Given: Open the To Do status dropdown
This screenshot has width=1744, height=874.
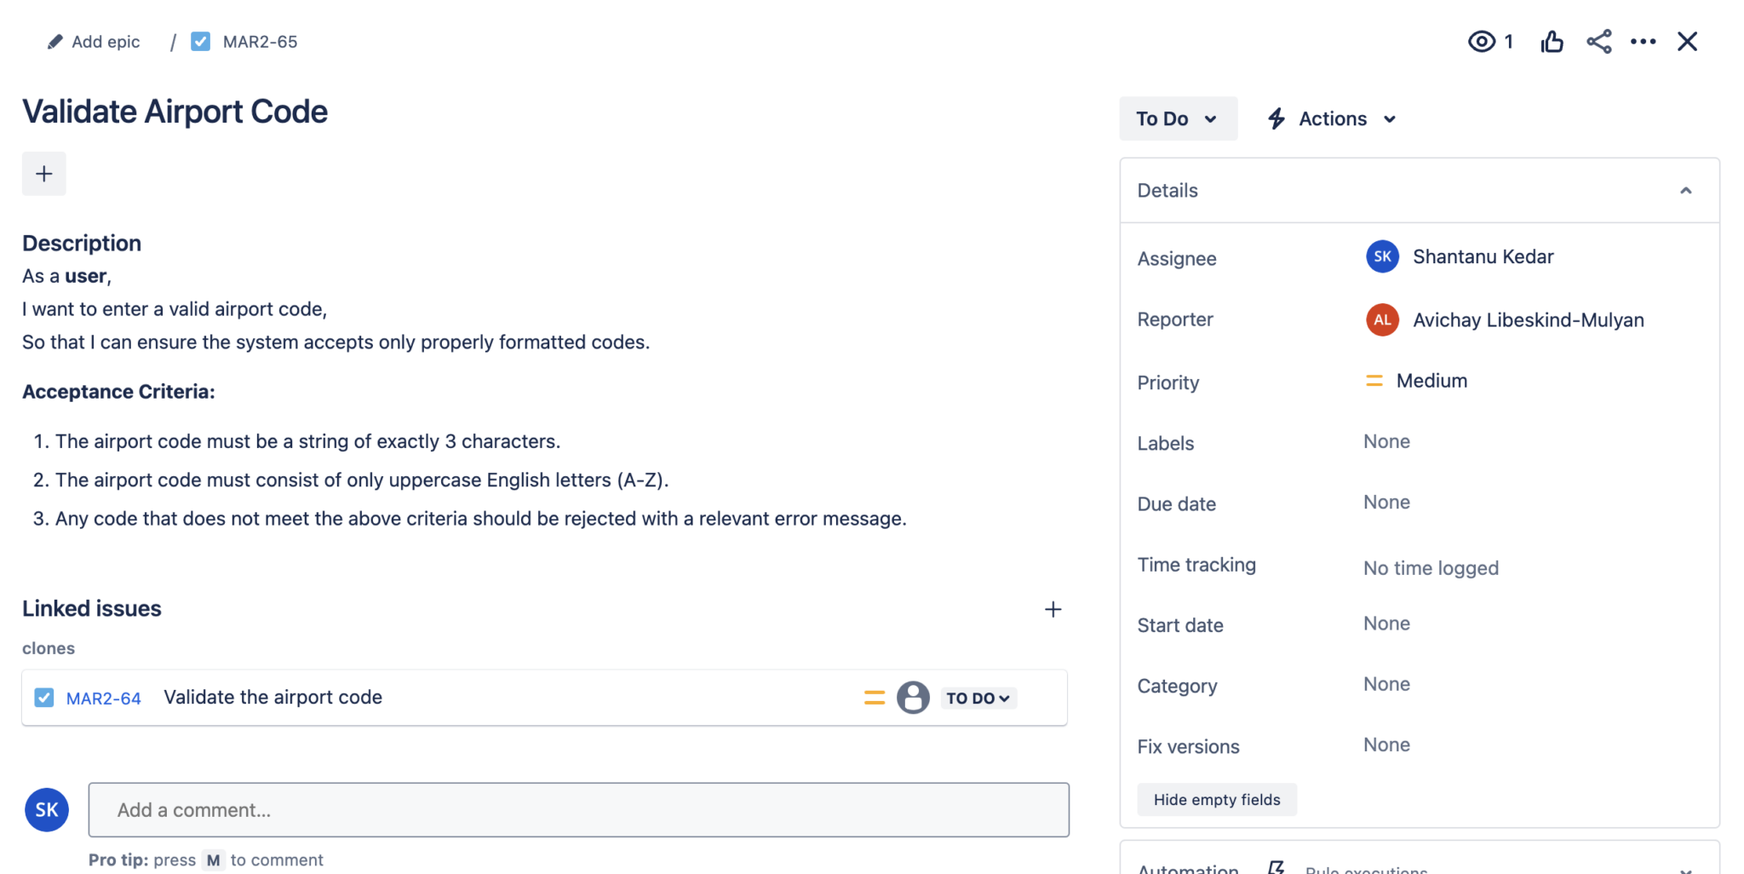Looking at the screenshot, I should [1178, 118].
